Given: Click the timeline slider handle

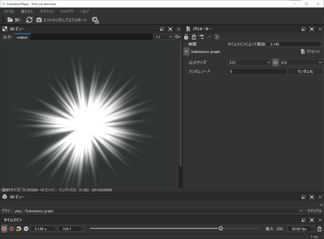Looking at the screenshot, I should pyautogui.click(x=221, y=229).
